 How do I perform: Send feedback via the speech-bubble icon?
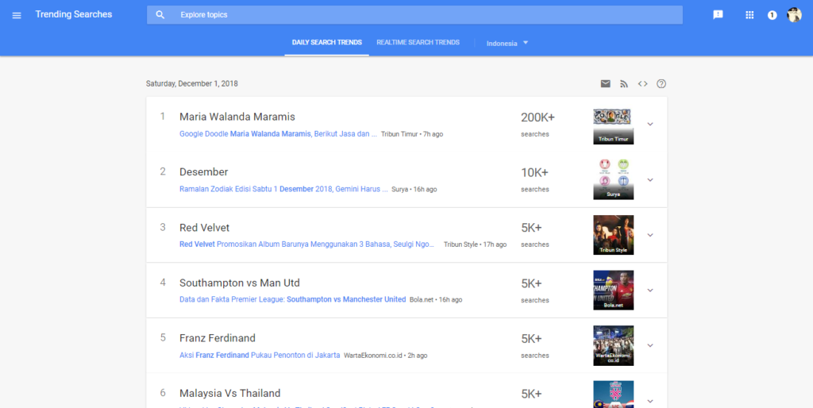pyautogui.click(x=718, y=15)
